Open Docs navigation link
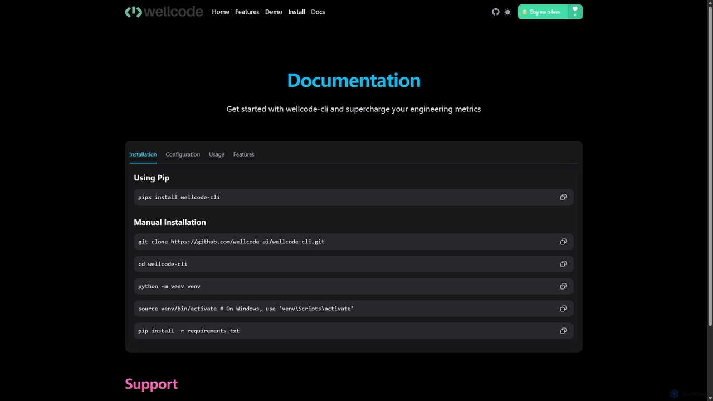 point(318,12)
